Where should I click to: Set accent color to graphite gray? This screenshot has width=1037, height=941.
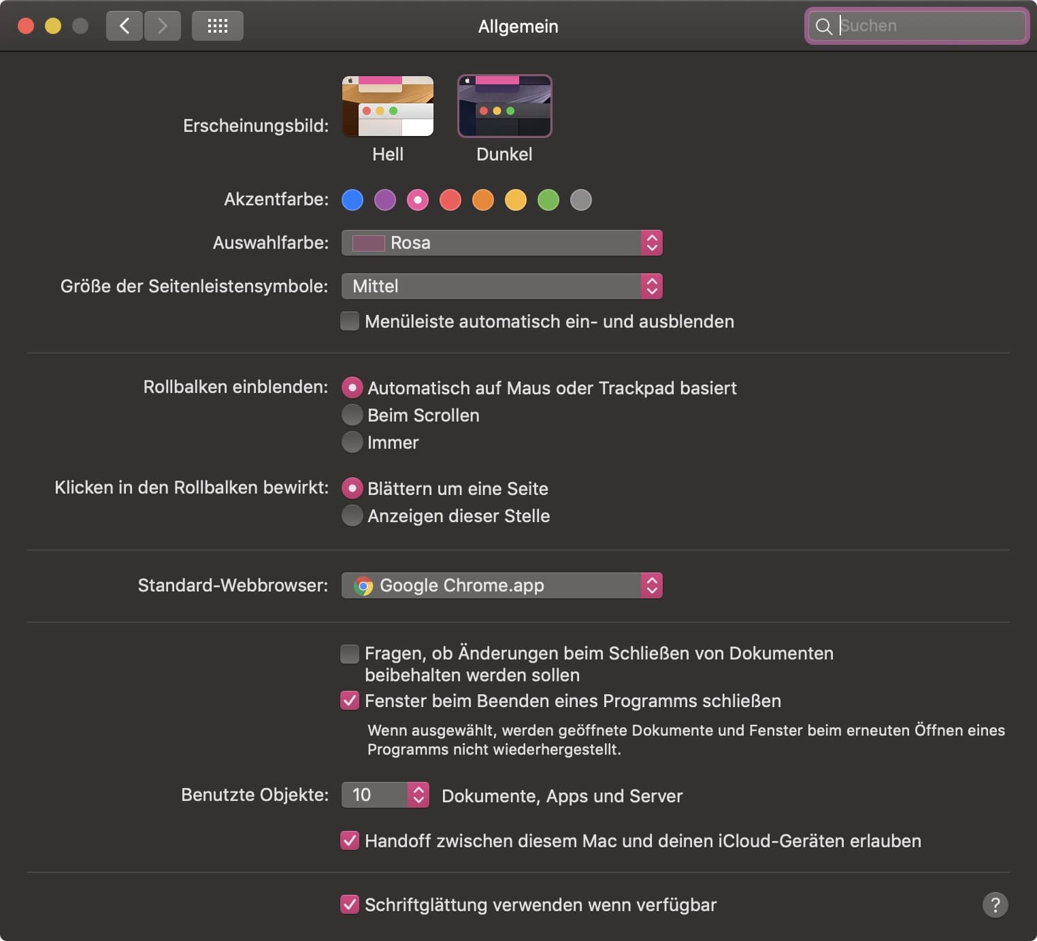[x=581, y=200]
